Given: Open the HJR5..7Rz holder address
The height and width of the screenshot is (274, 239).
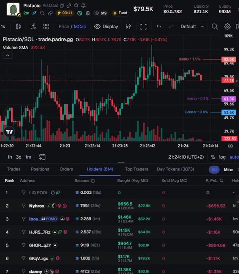Looking at the screenshot, I should 40,232.
